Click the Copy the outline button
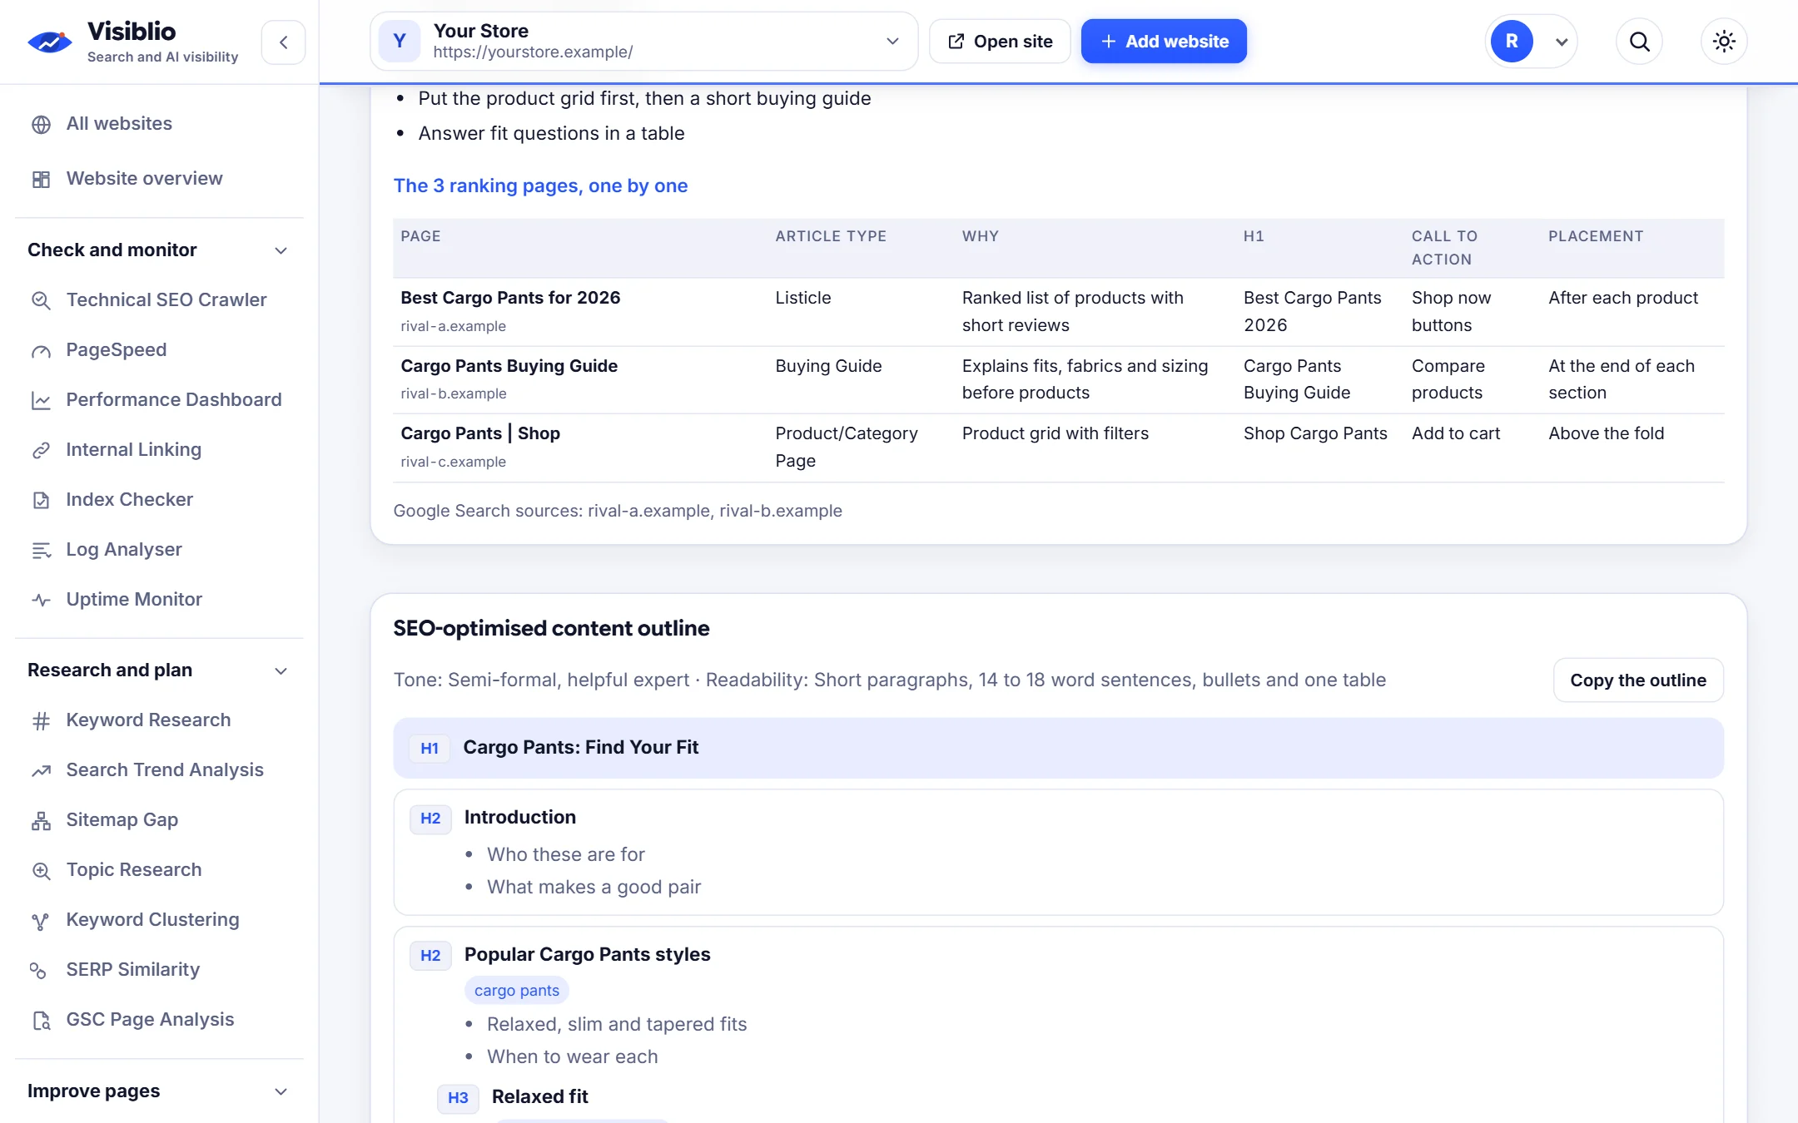The width and height of the screenshot is (1798, 1123). pos(1638,680)
